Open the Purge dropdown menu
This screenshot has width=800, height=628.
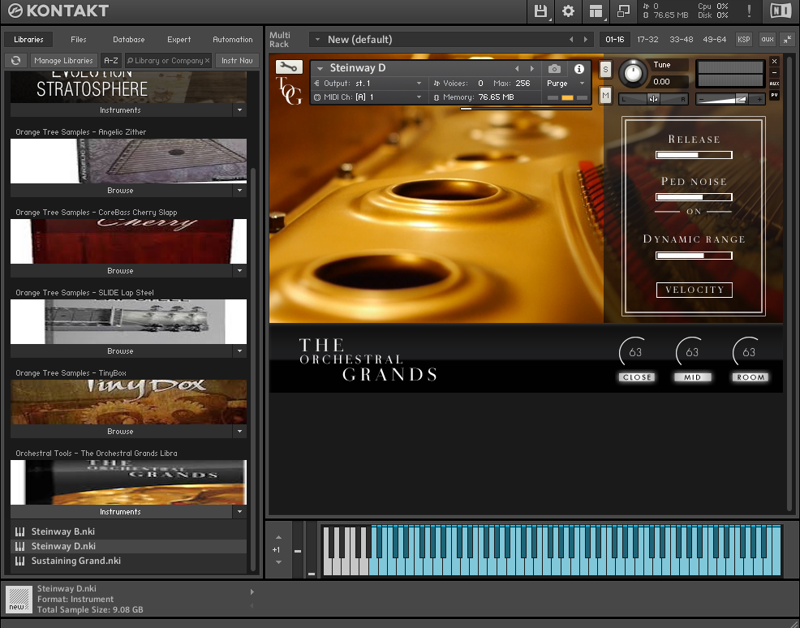[582, 83]
